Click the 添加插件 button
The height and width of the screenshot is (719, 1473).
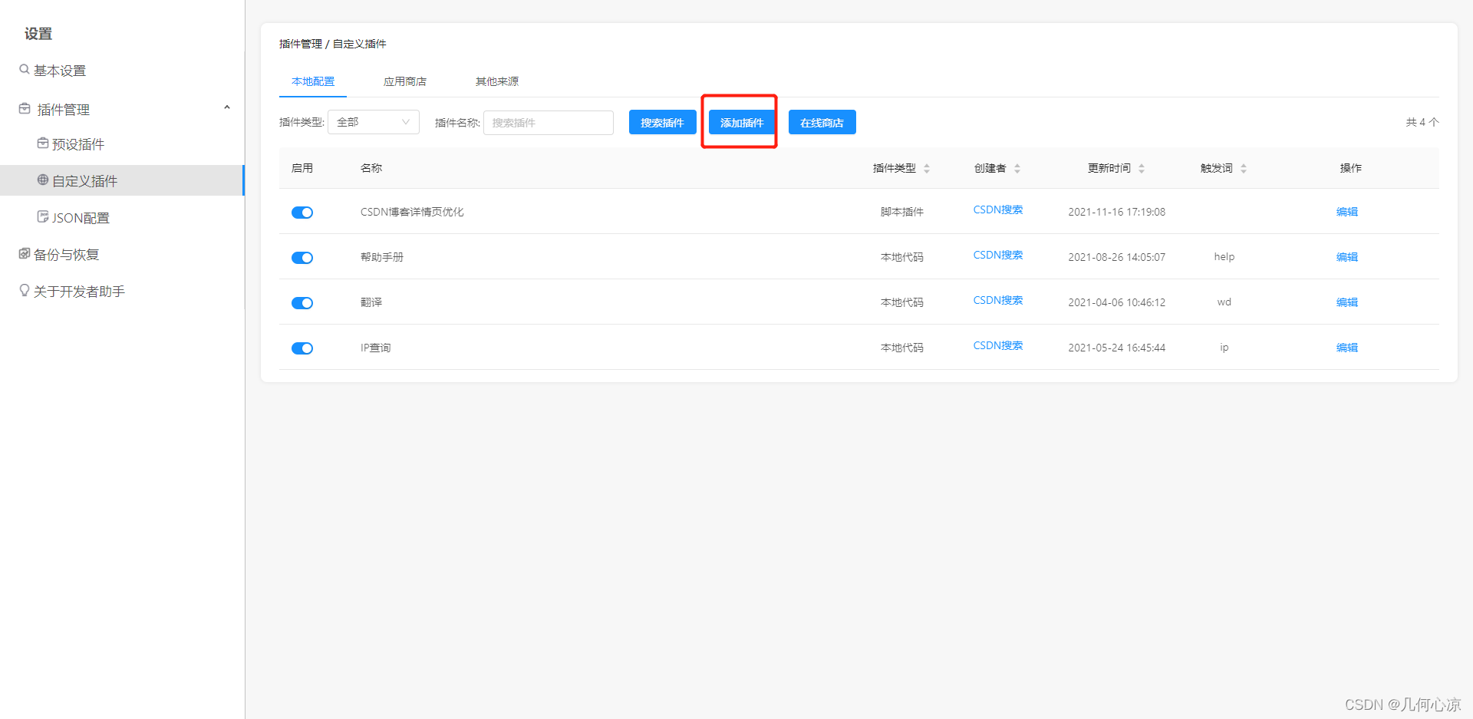742,122
